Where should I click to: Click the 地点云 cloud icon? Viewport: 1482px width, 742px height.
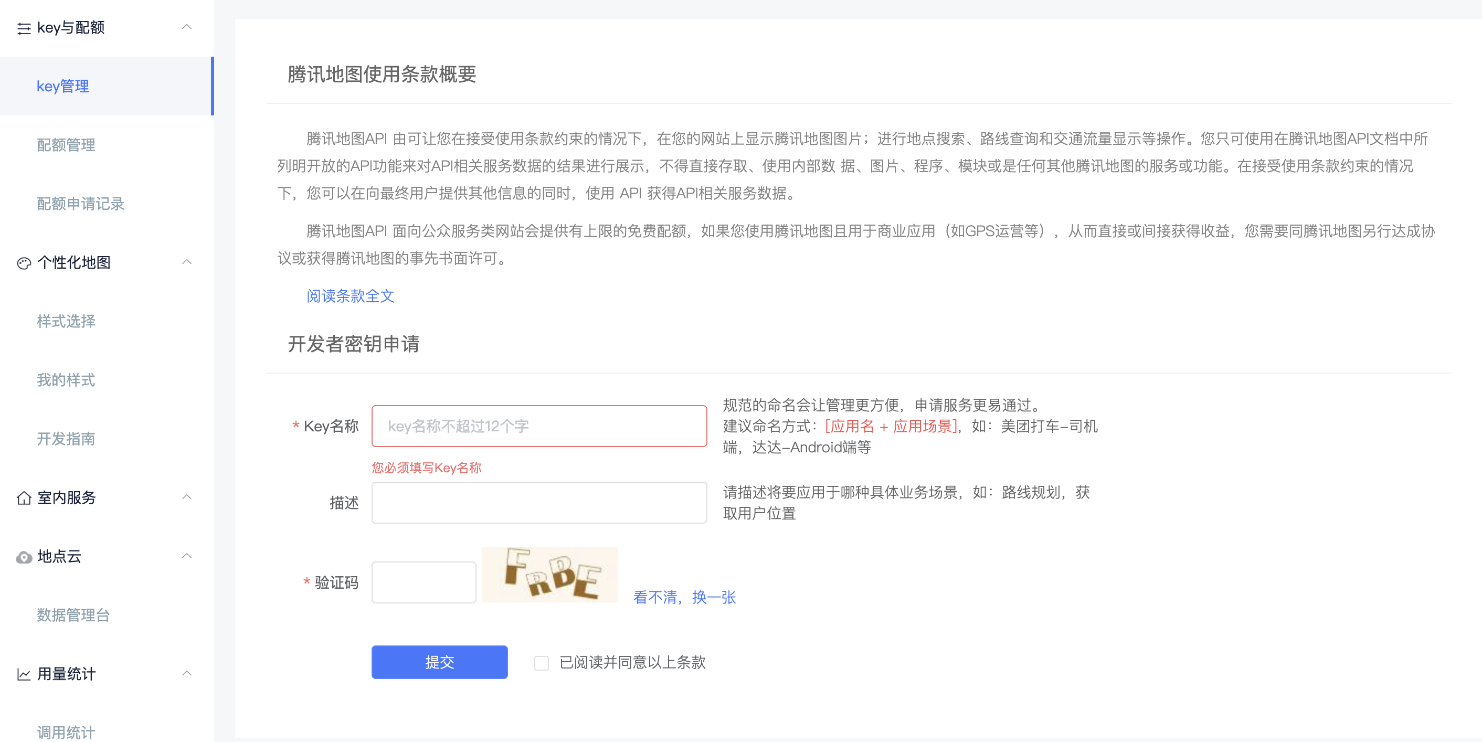click(x=24, y=557)
